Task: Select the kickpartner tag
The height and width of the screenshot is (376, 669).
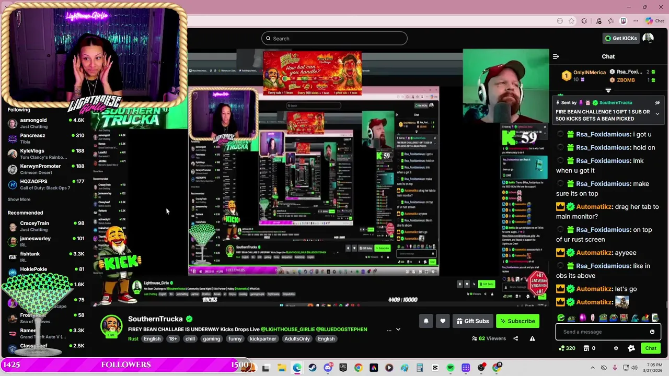Action: (263, 339)
